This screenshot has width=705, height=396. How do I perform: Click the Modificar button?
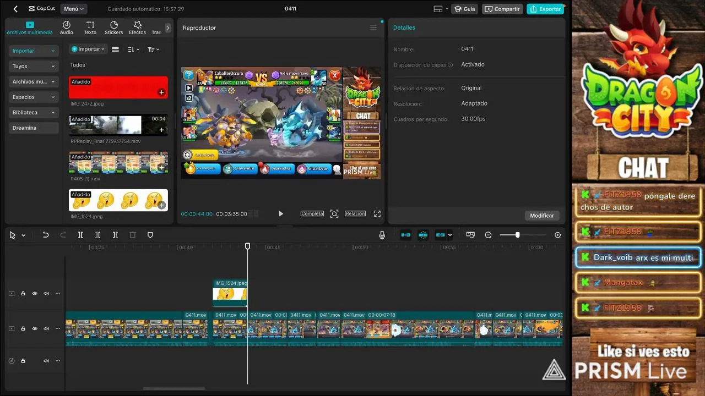[x=542, y=216]
